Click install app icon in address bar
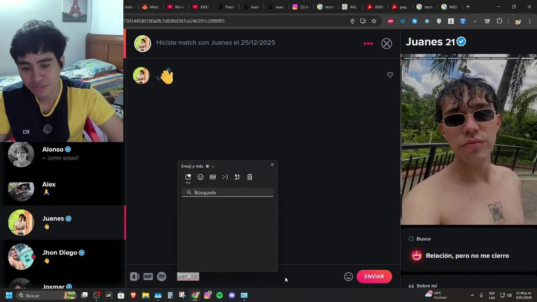The height and width of the screenshot is (302, 537). (363, 21)
